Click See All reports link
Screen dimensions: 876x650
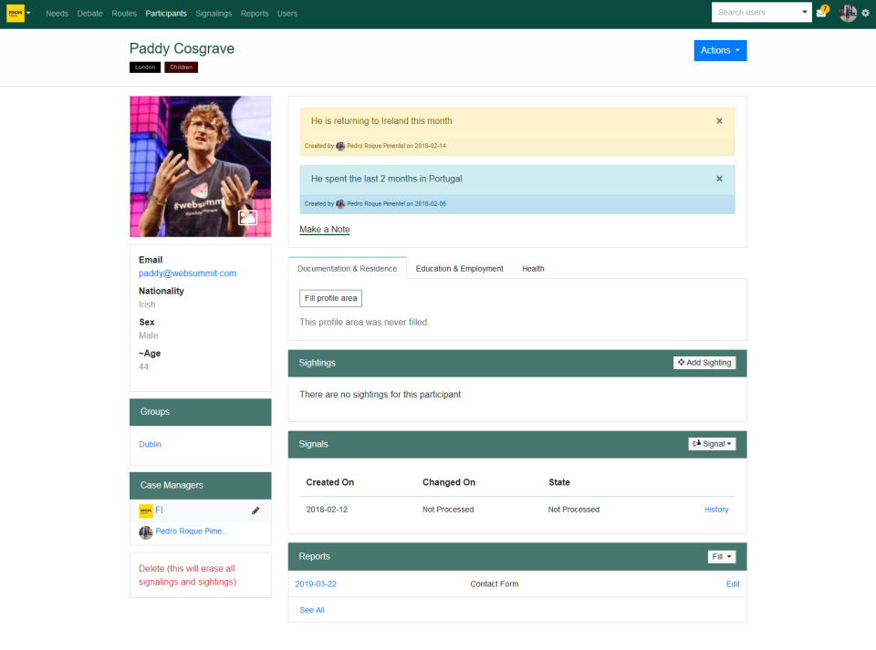click(312, 611)
